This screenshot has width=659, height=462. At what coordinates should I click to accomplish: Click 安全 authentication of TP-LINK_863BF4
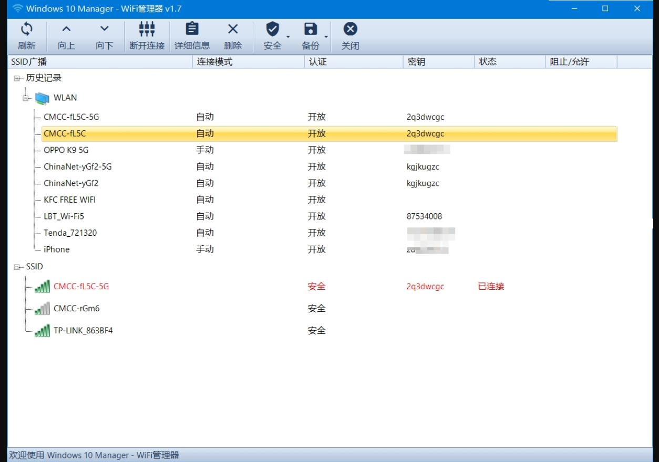(x=316, y=331)
